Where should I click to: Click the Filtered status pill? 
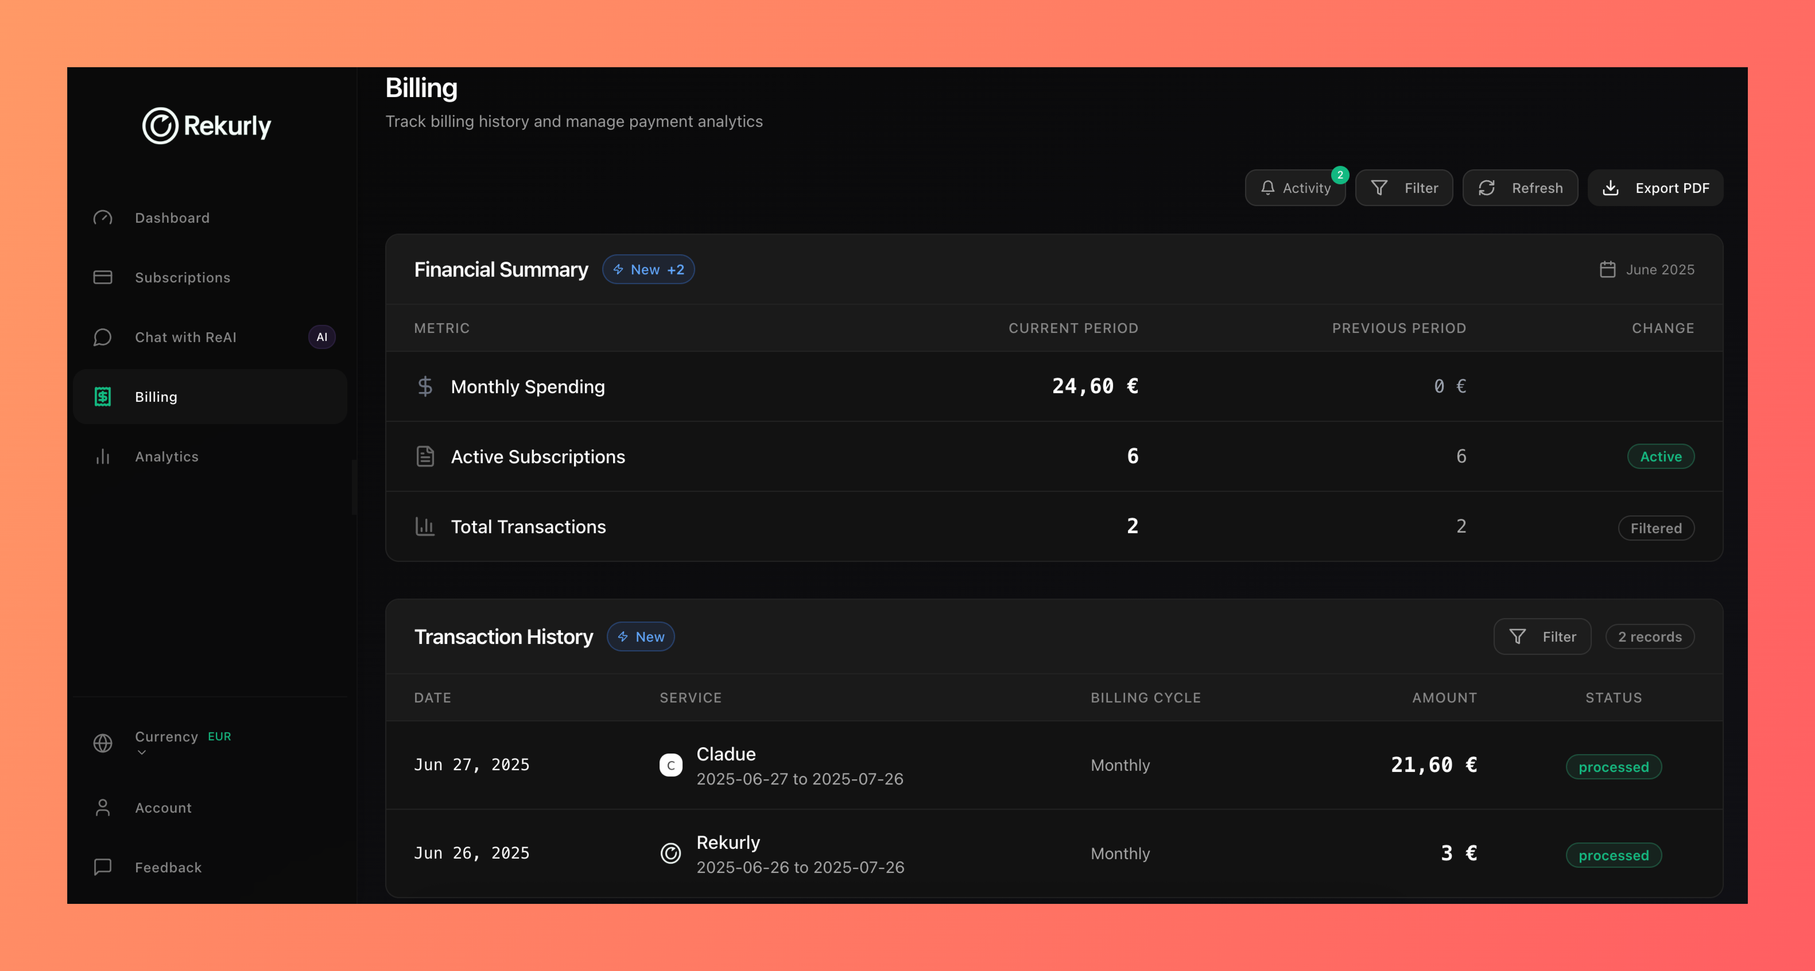1656,528
